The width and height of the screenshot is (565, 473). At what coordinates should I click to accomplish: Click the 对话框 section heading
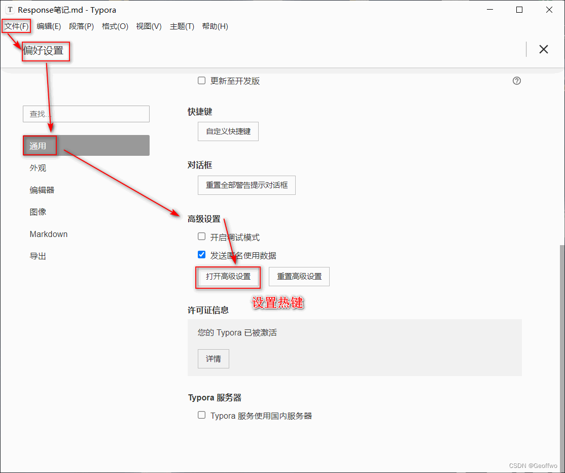tap(200, 165)
